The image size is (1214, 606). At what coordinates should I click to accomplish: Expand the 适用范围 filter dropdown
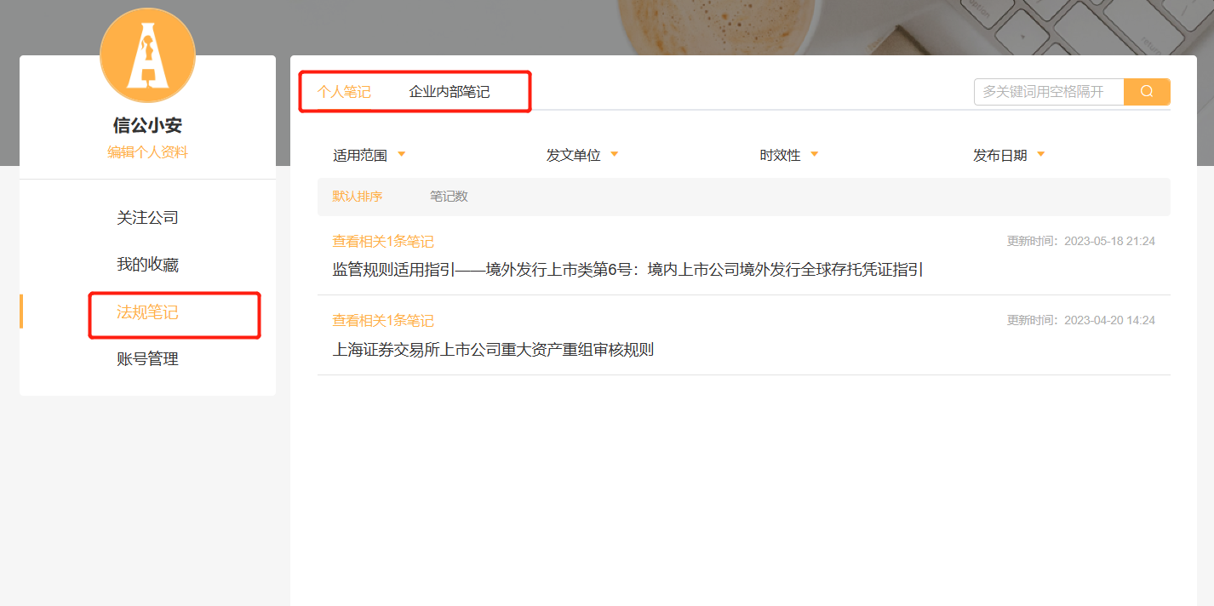click(369, 156)
